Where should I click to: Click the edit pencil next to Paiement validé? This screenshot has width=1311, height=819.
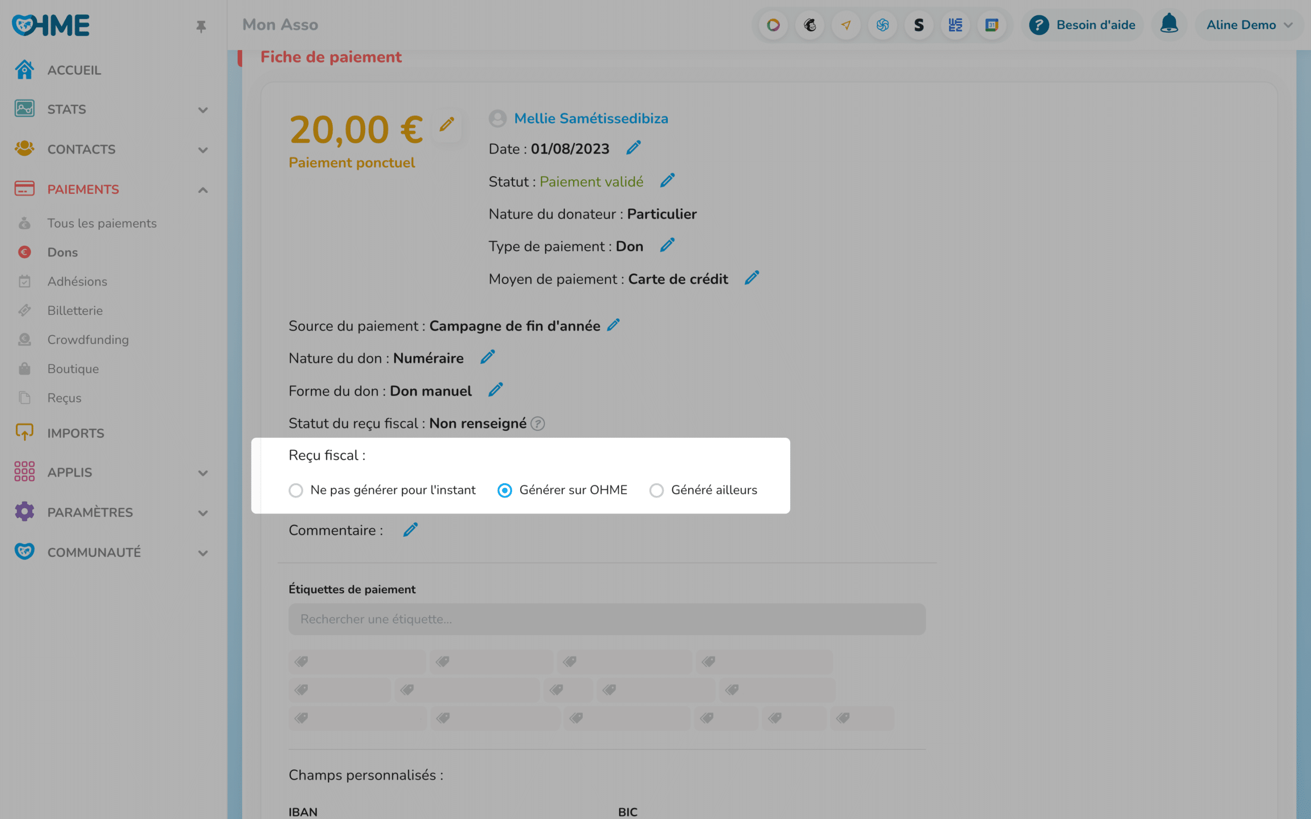(x=667, y=180)
